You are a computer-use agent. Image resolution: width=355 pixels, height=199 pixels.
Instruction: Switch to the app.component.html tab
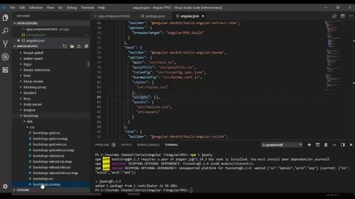pos(112,16)
